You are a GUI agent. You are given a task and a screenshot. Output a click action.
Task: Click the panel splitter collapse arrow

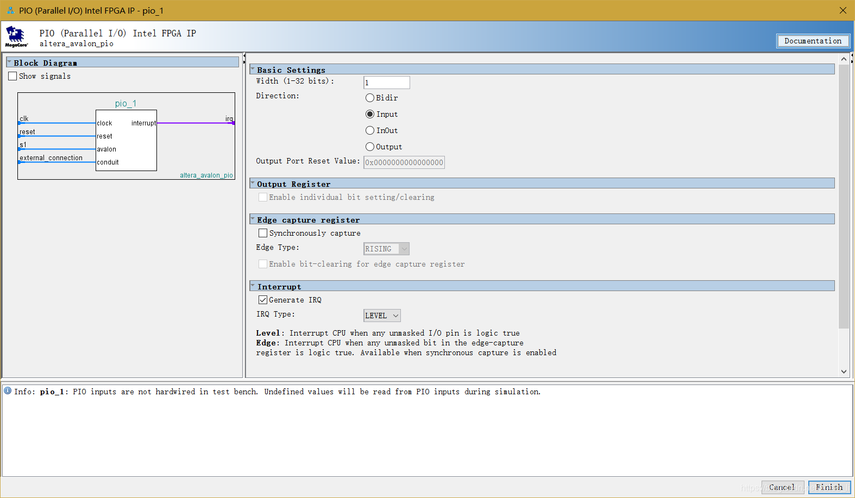point(244,55)
